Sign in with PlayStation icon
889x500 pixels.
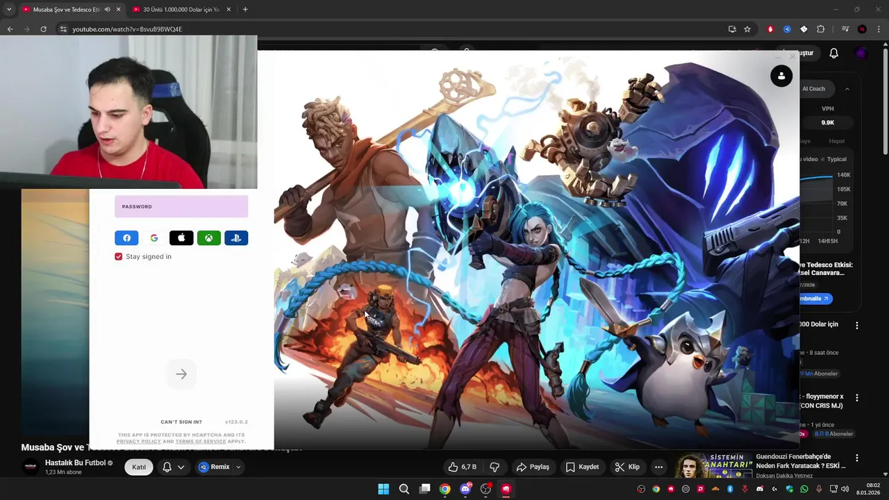pos(236,238)
